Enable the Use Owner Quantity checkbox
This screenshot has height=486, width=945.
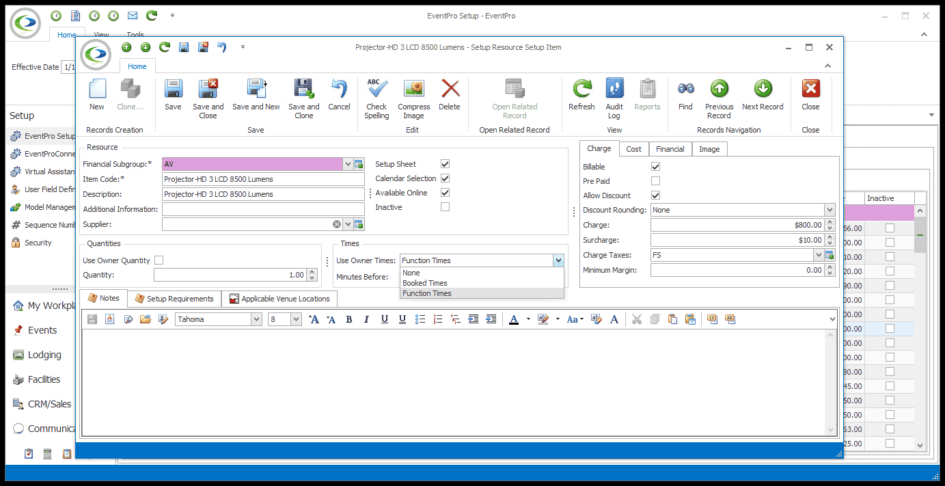[x=159, y=260]
